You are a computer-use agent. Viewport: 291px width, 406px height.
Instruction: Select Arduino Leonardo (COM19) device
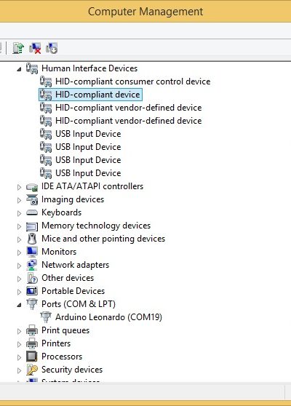click(108, 317)
